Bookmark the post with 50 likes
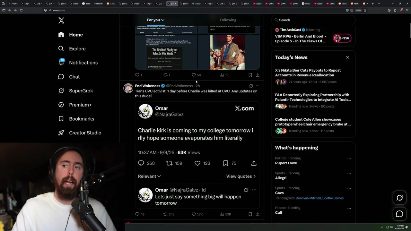Screen dimensions: 411x231 [250, 75]
